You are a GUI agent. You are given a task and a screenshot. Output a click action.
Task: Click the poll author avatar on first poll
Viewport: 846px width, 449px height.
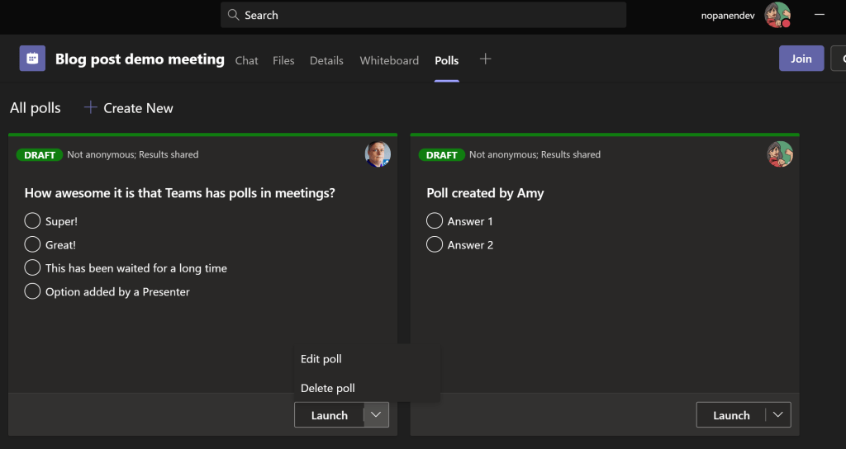pyautogui.click(x=378, y=154)
